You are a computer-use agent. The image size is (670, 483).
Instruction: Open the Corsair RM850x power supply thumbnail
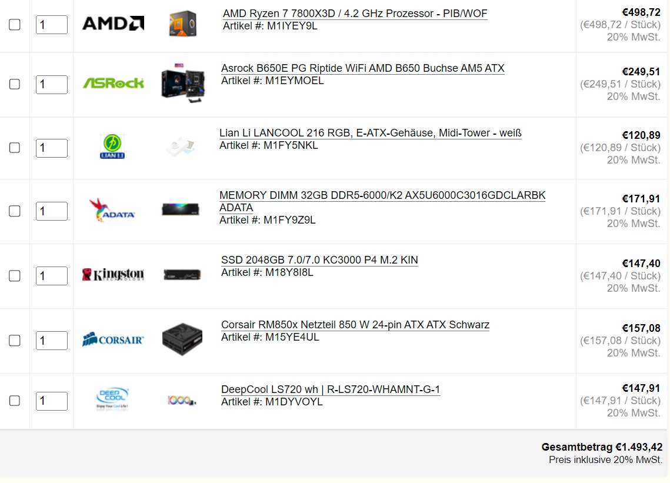pos(182,339)
